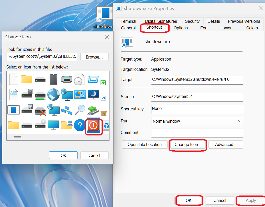Viewport: 265px width, 207px height.
Task: Pick the blue question mark help icon
Action: tap(80, 125)
